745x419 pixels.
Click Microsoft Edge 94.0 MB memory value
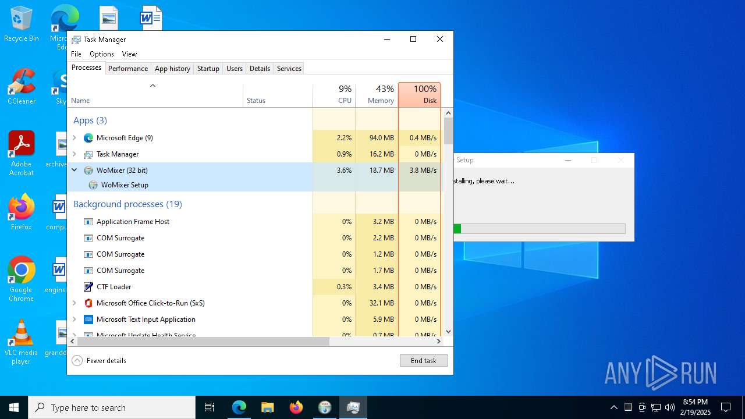[x=382, y=138]
